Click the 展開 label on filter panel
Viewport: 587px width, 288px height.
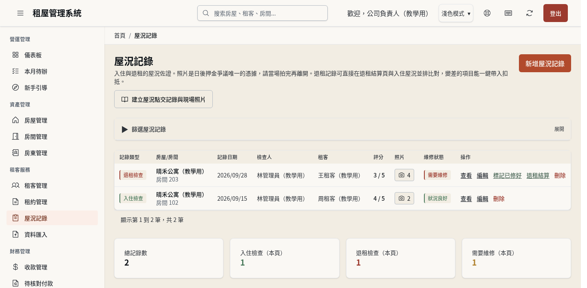click(x=559, y=129)
